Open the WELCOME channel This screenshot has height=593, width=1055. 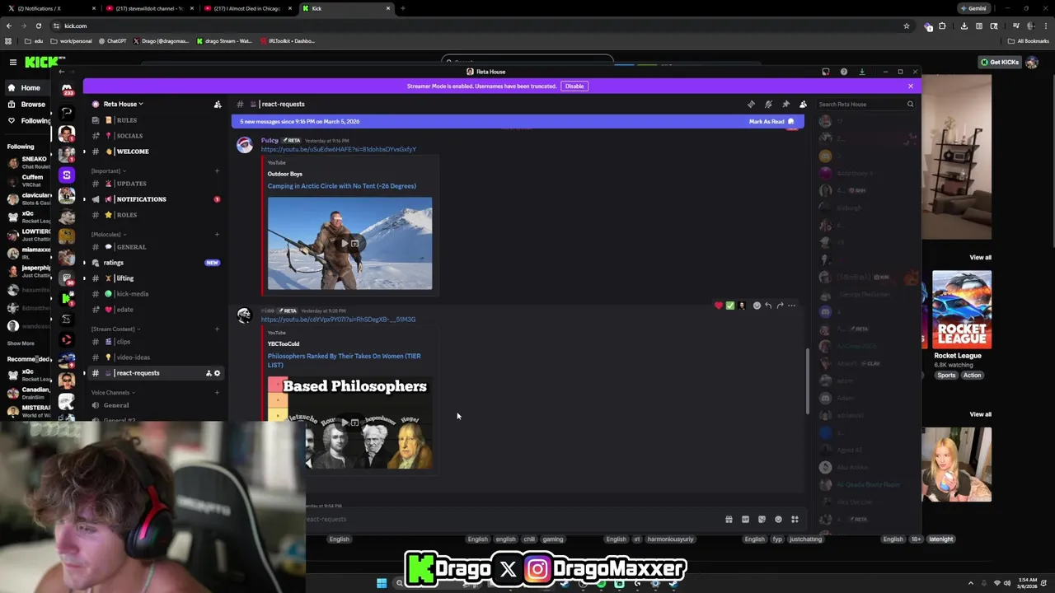coord(156,152)
